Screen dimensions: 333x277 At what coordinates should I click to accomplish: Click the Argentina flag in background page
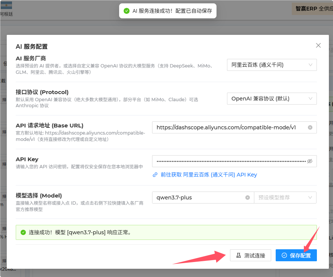6,5
